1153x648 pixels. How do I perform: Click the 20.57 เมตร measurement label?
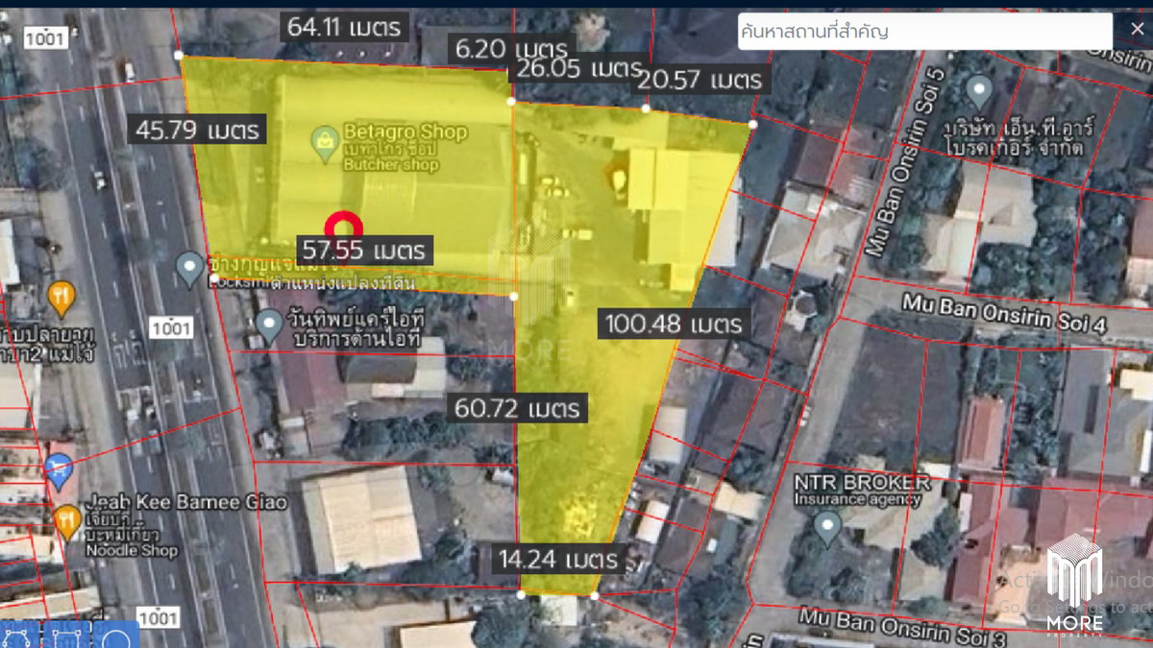point(700,80)
